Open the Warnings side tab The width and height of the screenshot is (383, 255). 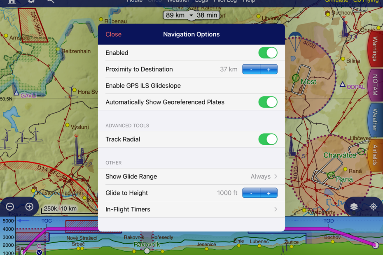374,49
